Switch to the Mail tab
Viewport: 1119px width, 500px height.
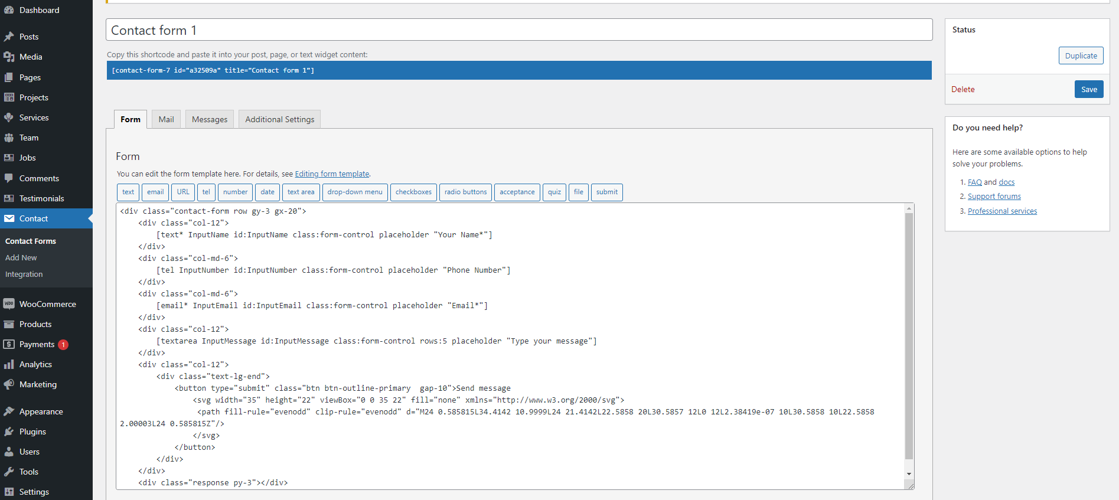(166, 119)
